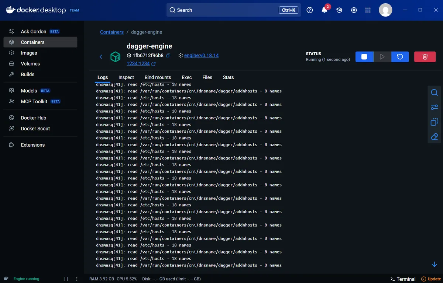Viewport: 443px width, 283px height.
Task: Open Docker Hub section
Action: point(40,118)
